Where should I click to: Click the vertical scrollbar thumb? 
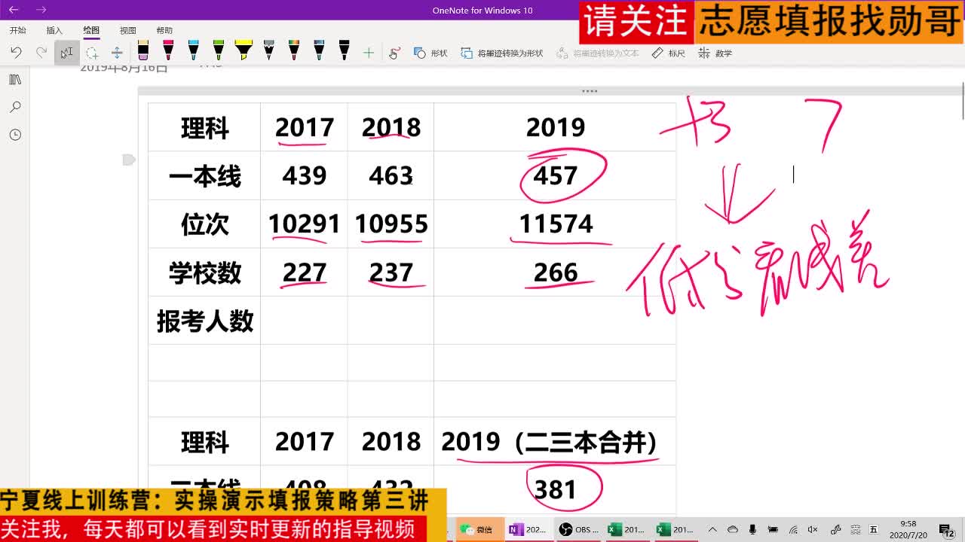coord(963,100)
